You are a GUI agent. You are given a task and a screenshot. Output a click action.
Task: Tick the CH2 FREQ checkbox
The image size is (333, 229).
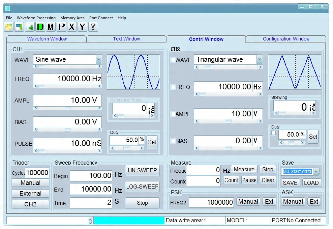[x=173, y=87]
